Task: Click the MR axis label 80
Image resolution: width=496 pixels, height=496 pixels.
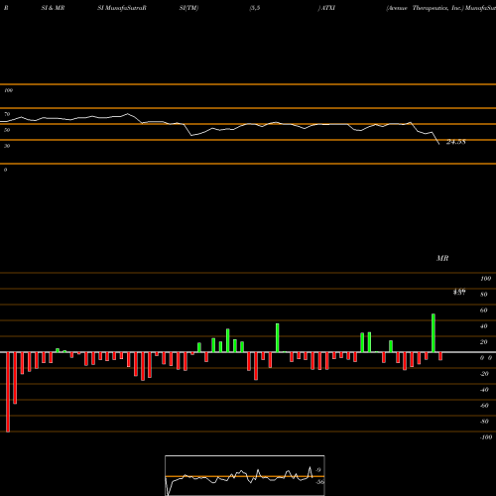Action: [x=483, y=295]
